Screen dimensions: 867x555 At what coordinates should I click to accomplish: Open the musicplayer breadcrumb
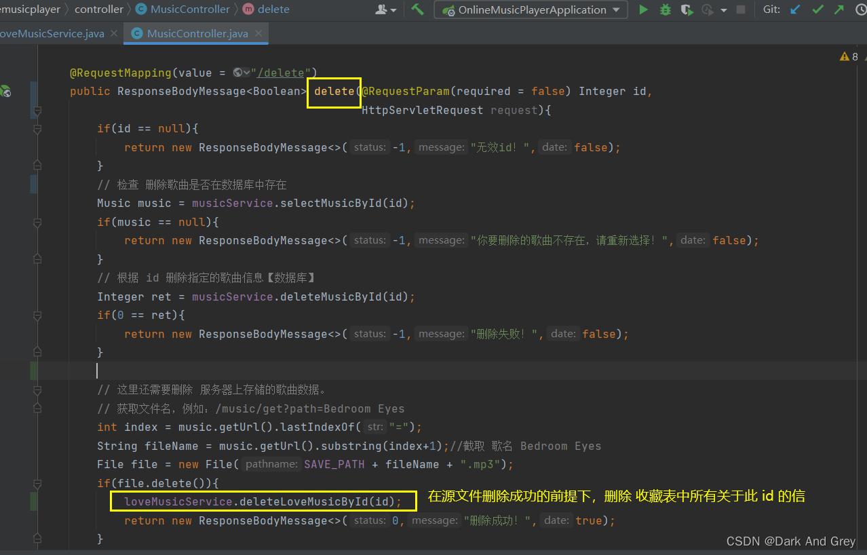30,9
